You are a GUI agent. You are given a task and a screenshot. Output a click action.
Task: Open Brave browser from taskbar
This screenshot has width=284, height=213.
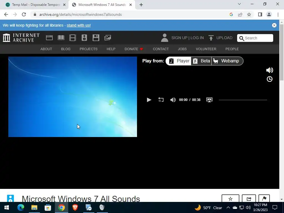(x=75, y=207)
